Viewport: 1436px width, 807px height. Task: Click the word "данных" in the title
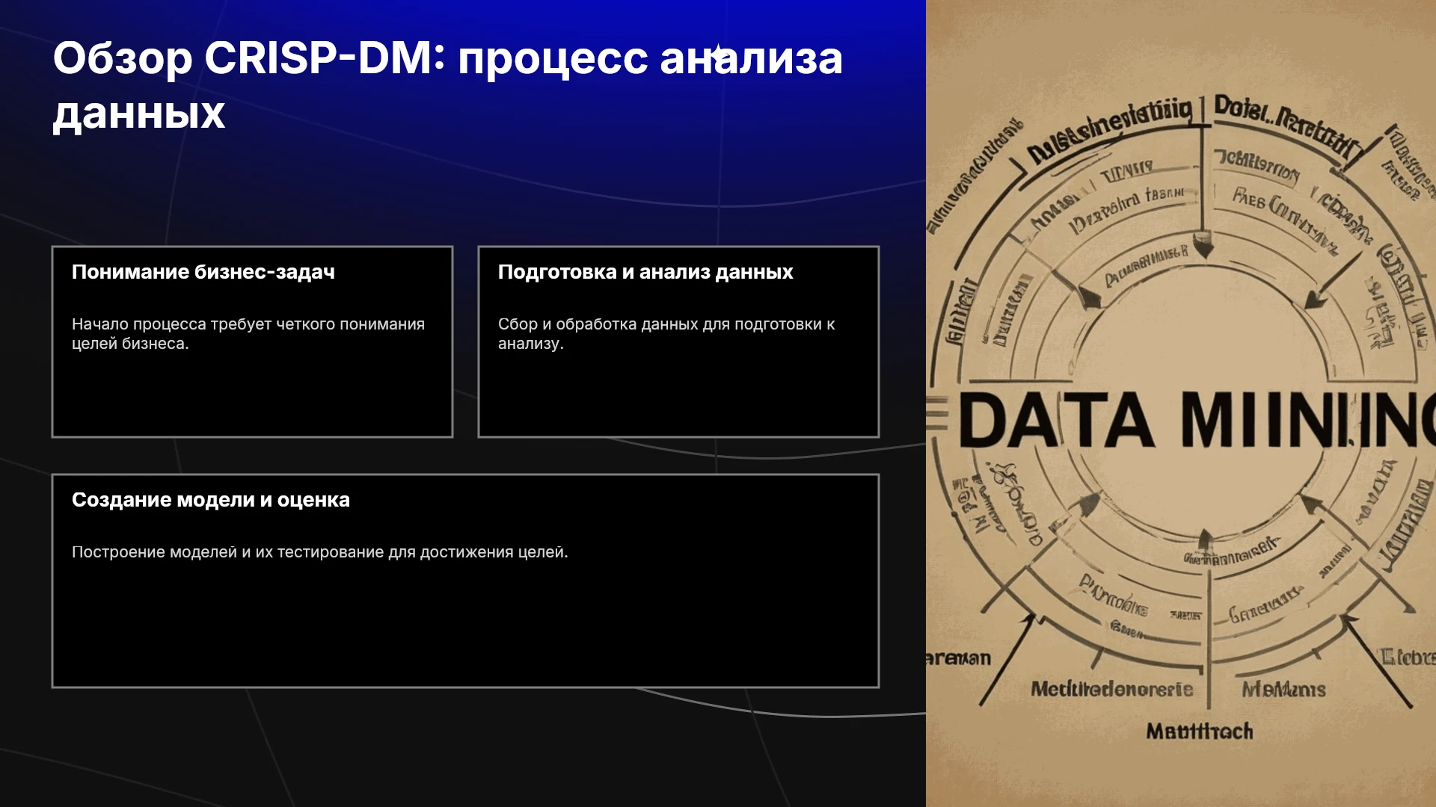click(x=139, y=114)
